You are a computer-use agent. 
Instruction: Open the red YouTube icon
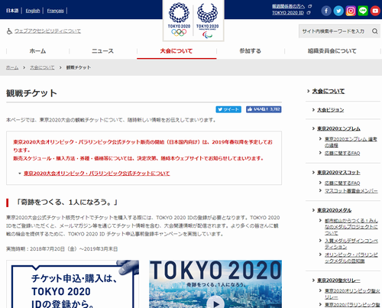375,11
